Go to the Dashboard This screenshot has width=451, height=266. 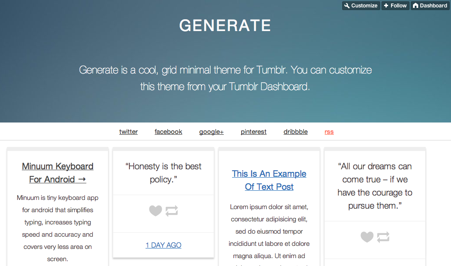pyautogui.click(x=430, y=5)
